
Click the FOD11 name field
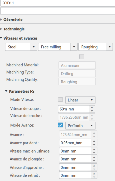point(58,3)
